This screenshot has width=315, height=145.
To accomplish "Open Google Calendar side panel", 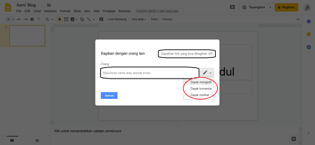I will (309, 21).
